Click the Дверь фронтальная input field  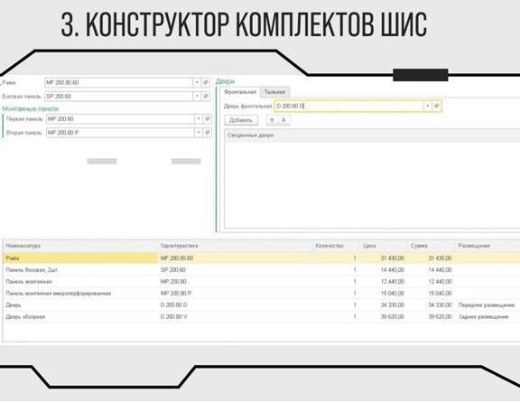pyautogui.click(x=349, y=106)
